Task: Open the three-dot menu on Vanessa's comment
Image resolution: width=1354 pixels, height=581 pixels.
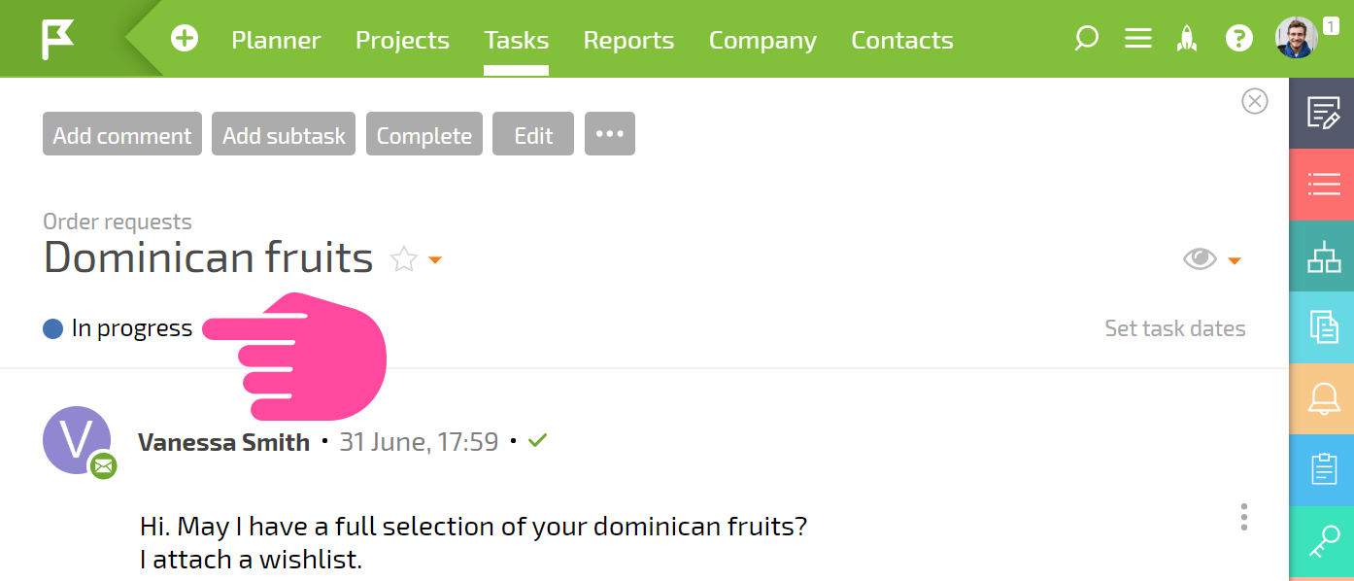Action: [x=1243, y=517]
